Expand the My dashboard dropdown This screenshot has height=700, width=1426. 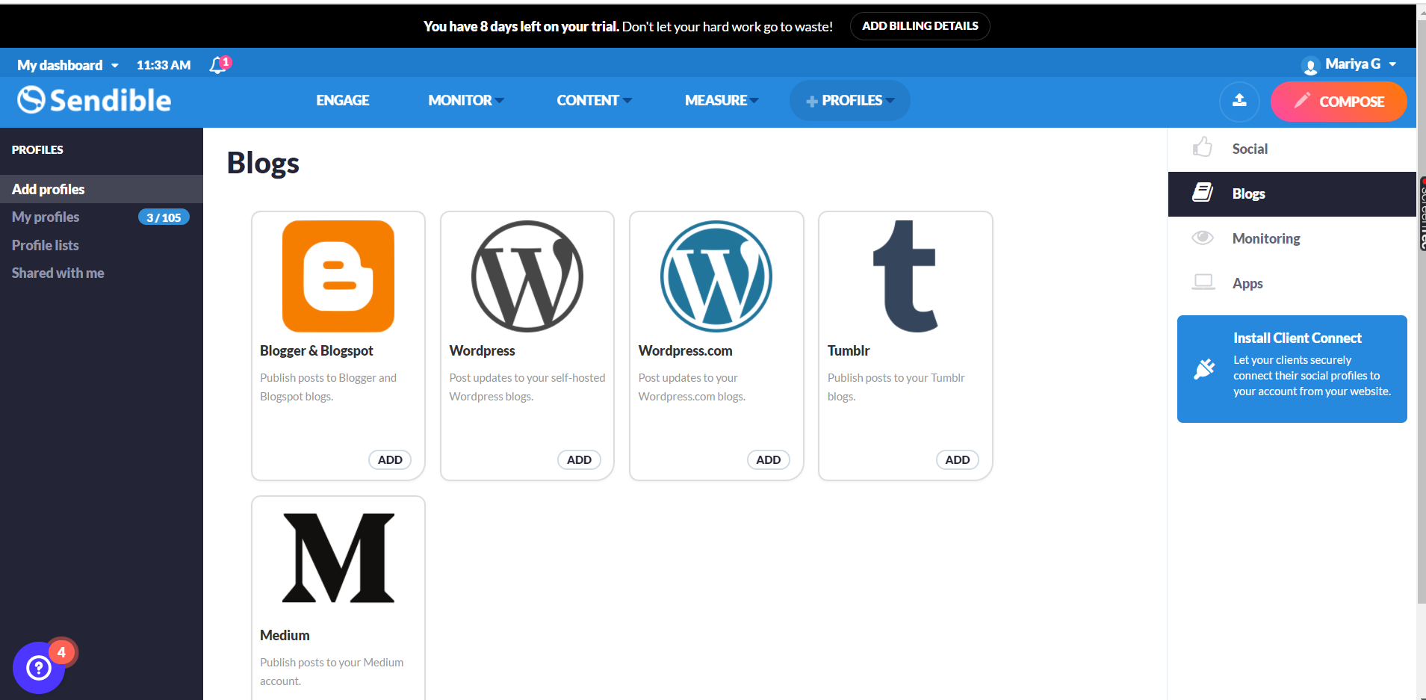tap(68, 65)
